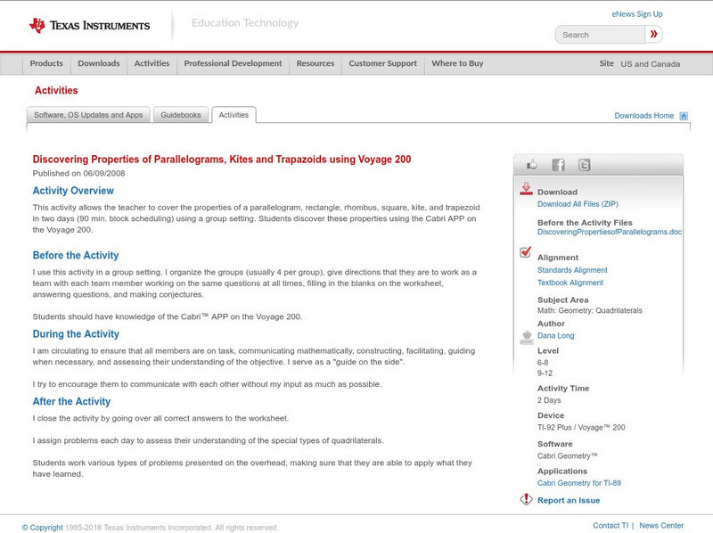Click the TI-92 Plus / Voyage 200 device text
This screenshot has width=713, height=533.
click(581, 428)
